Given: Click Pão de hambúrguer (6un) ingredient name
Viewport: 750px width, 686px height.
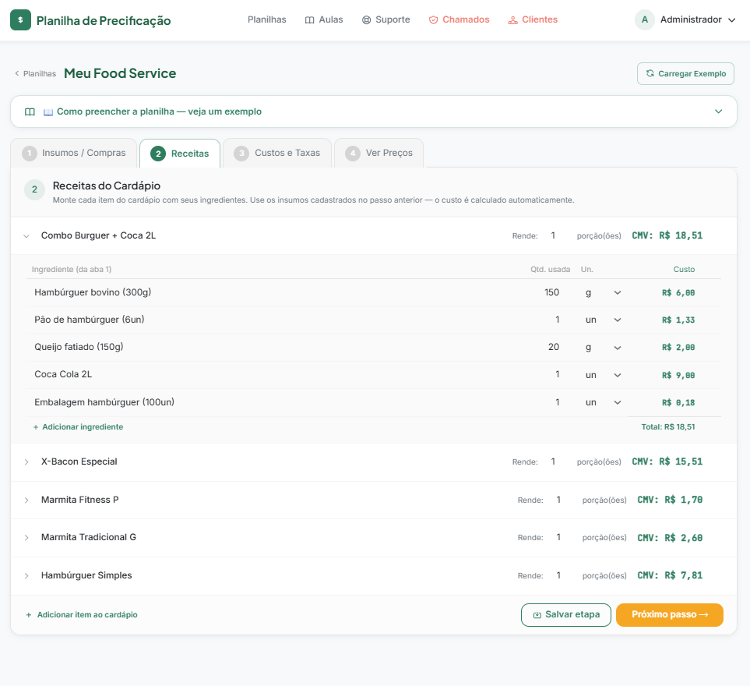Looking at the screenshot, I should coord(90,320).
